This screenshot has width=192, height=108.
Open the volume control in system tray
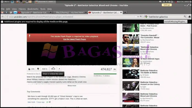(x=169, y=2)
